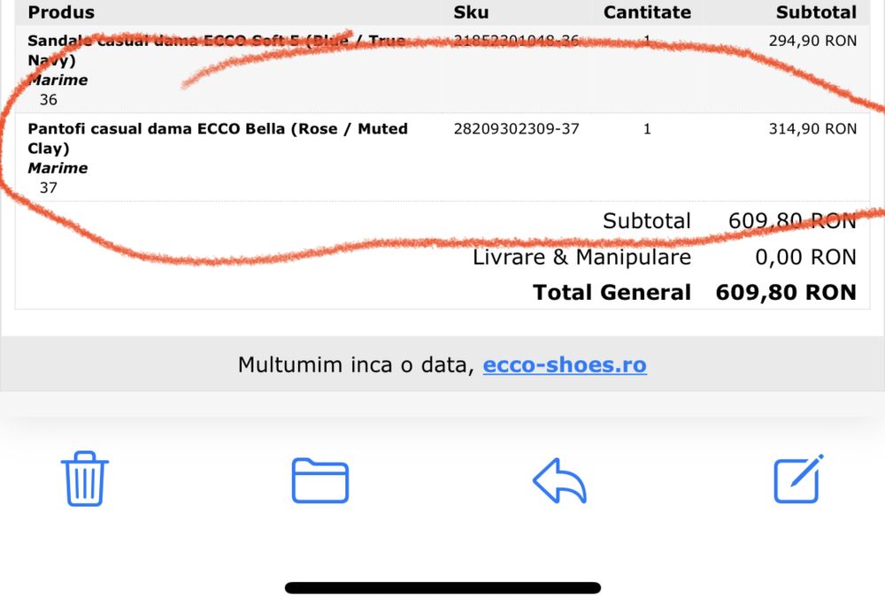Click the Subtotal column header
The width and height of the screenshot is (885, 613).
point(816,12)
